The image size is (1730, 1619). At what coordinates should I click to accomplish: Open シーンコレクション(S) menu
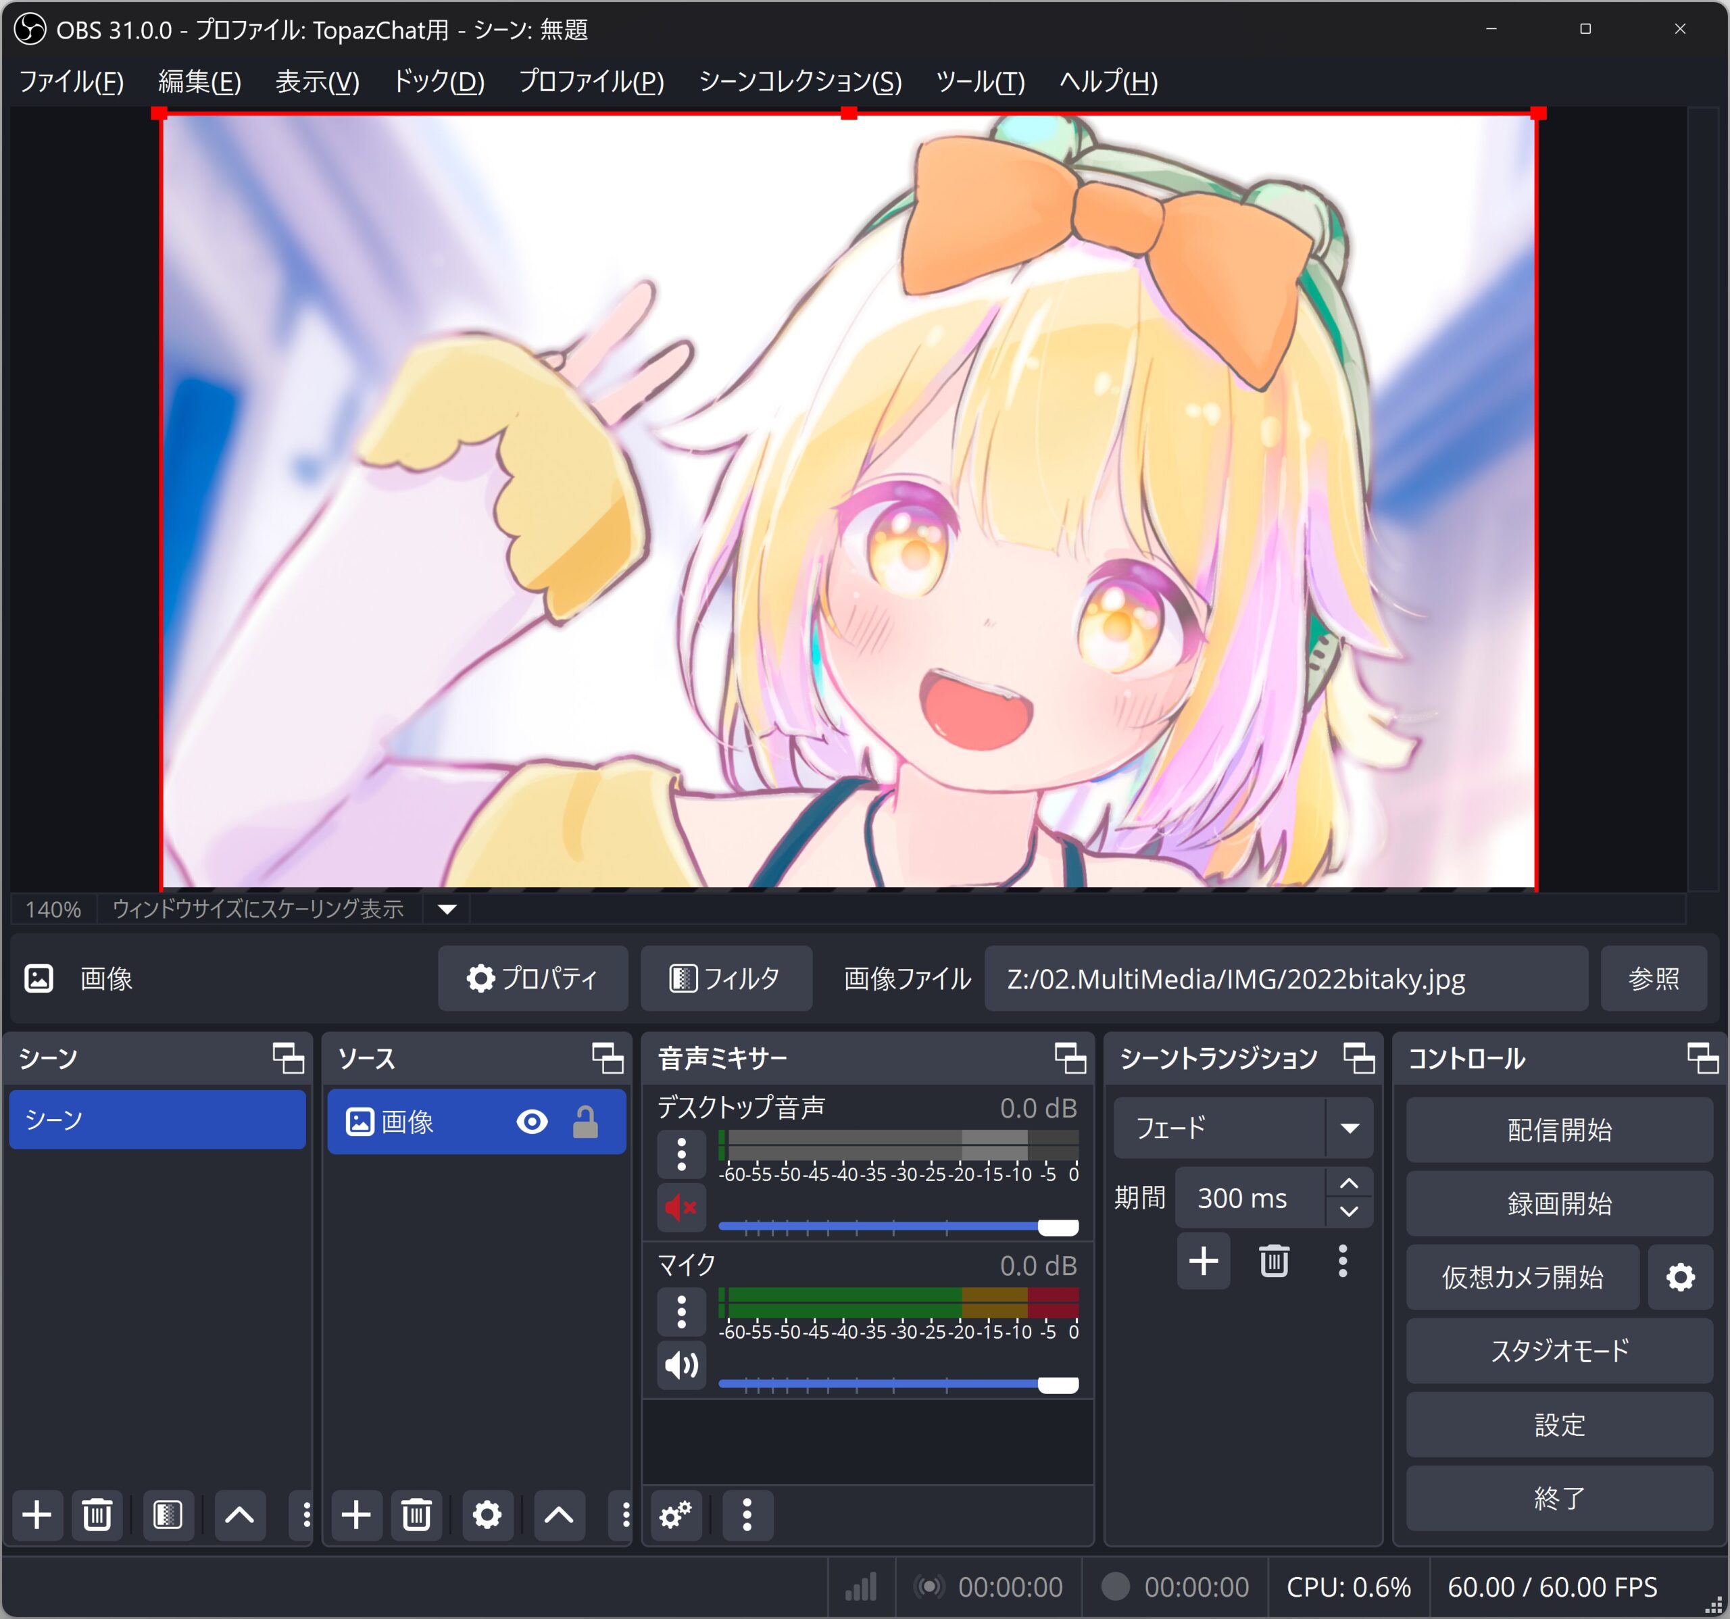coord(801,82)
